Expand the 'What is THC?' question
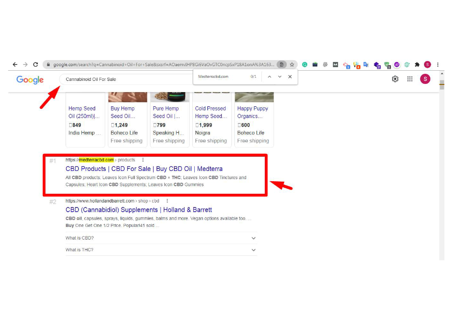The height and width of the screenshot is (320, 453). pos(253,250)
